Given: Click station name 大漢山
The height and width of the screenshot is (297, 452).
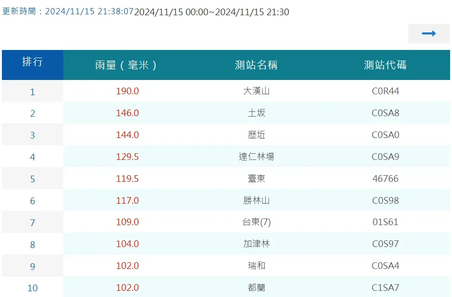Looking at the screenshot, I should [x=256, y=91].
